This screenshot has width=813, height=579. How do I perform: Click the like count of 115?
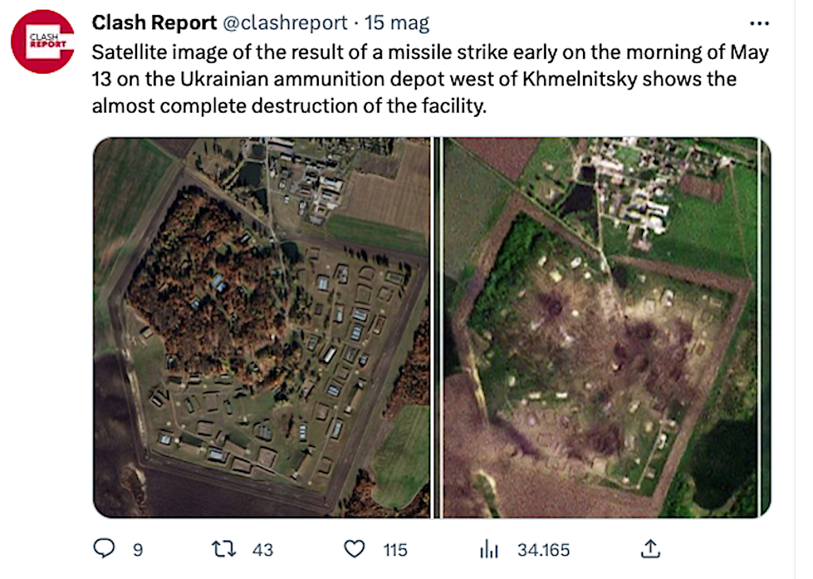click(x=395, y=550)
